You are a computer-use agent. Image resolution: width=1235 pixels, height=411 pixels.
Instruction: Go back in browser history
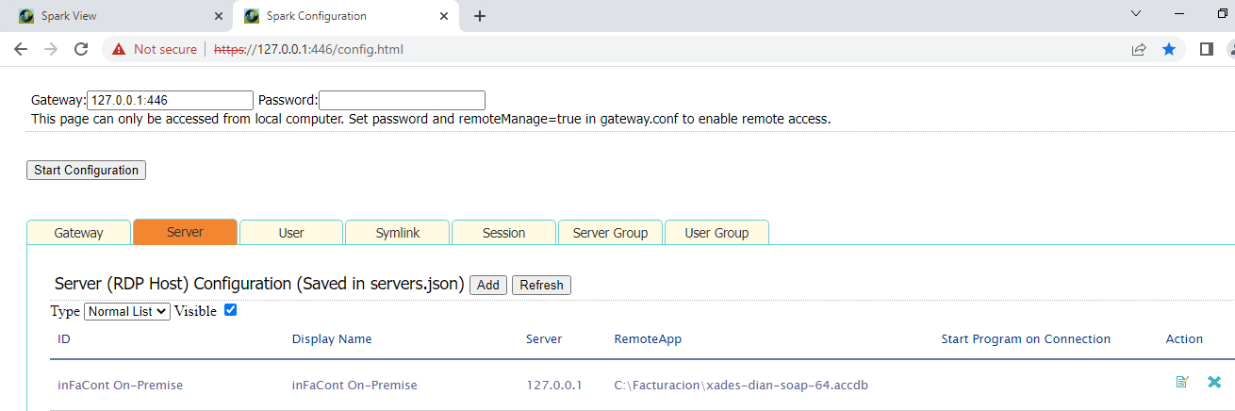pyautogui.click(x=21, y=49)
